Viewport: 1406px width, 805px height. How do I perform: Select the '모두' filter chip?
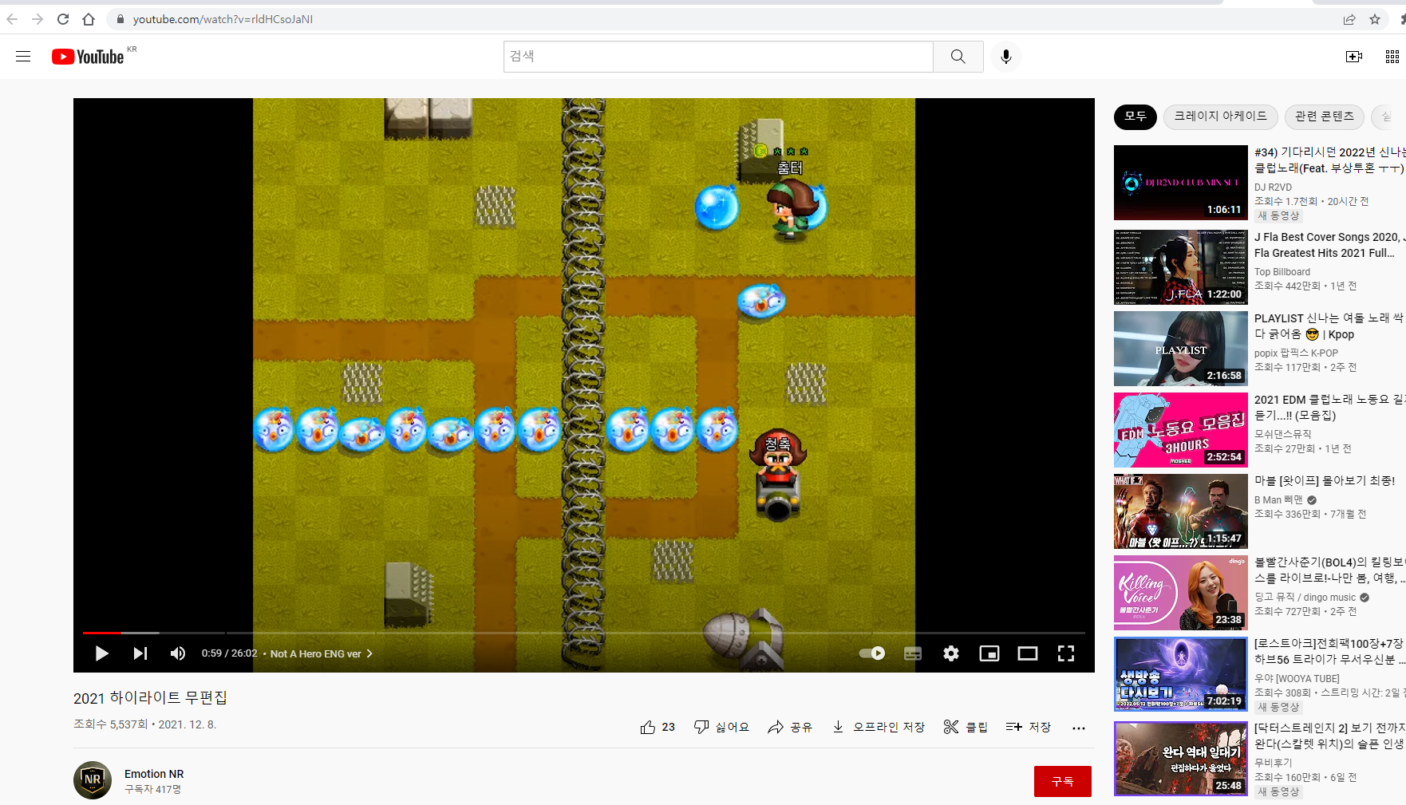click(1135, 116)
